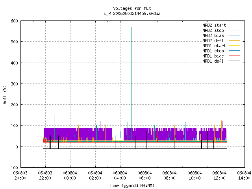Click the dark blue NPD1 stop legend line
Viewport: 252px width, 189px height.
234,51
